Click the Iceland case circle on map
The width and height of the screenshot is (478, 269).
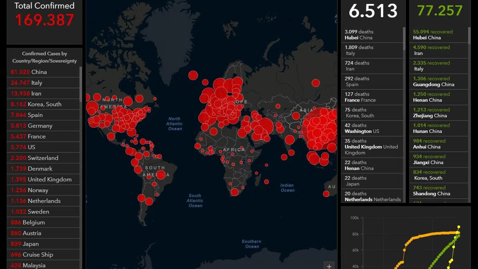pyautogui.click(x=193, y=75)
